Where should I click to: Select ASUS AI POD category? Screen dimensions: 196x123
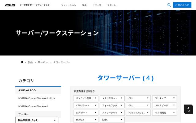click(x=38, y=90)
